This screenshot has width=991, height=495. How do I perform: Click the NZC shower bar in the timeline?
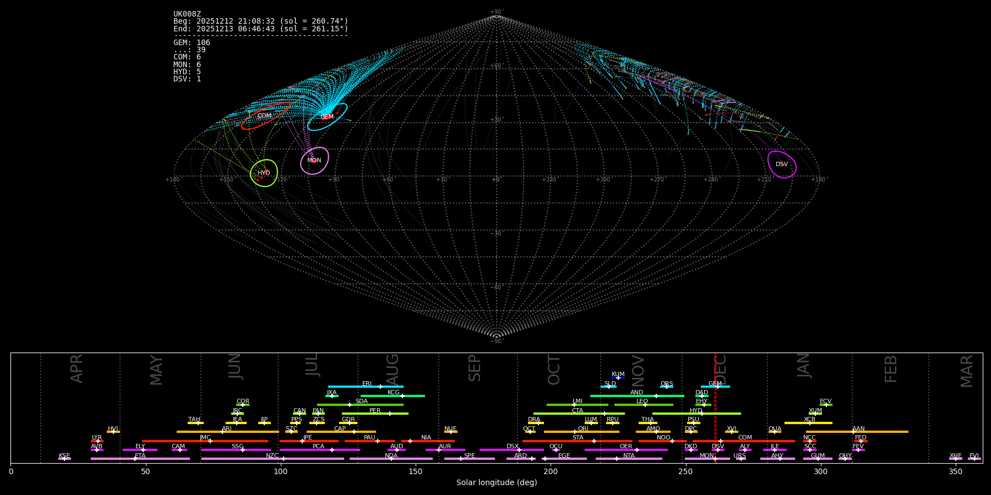point(273,459)
